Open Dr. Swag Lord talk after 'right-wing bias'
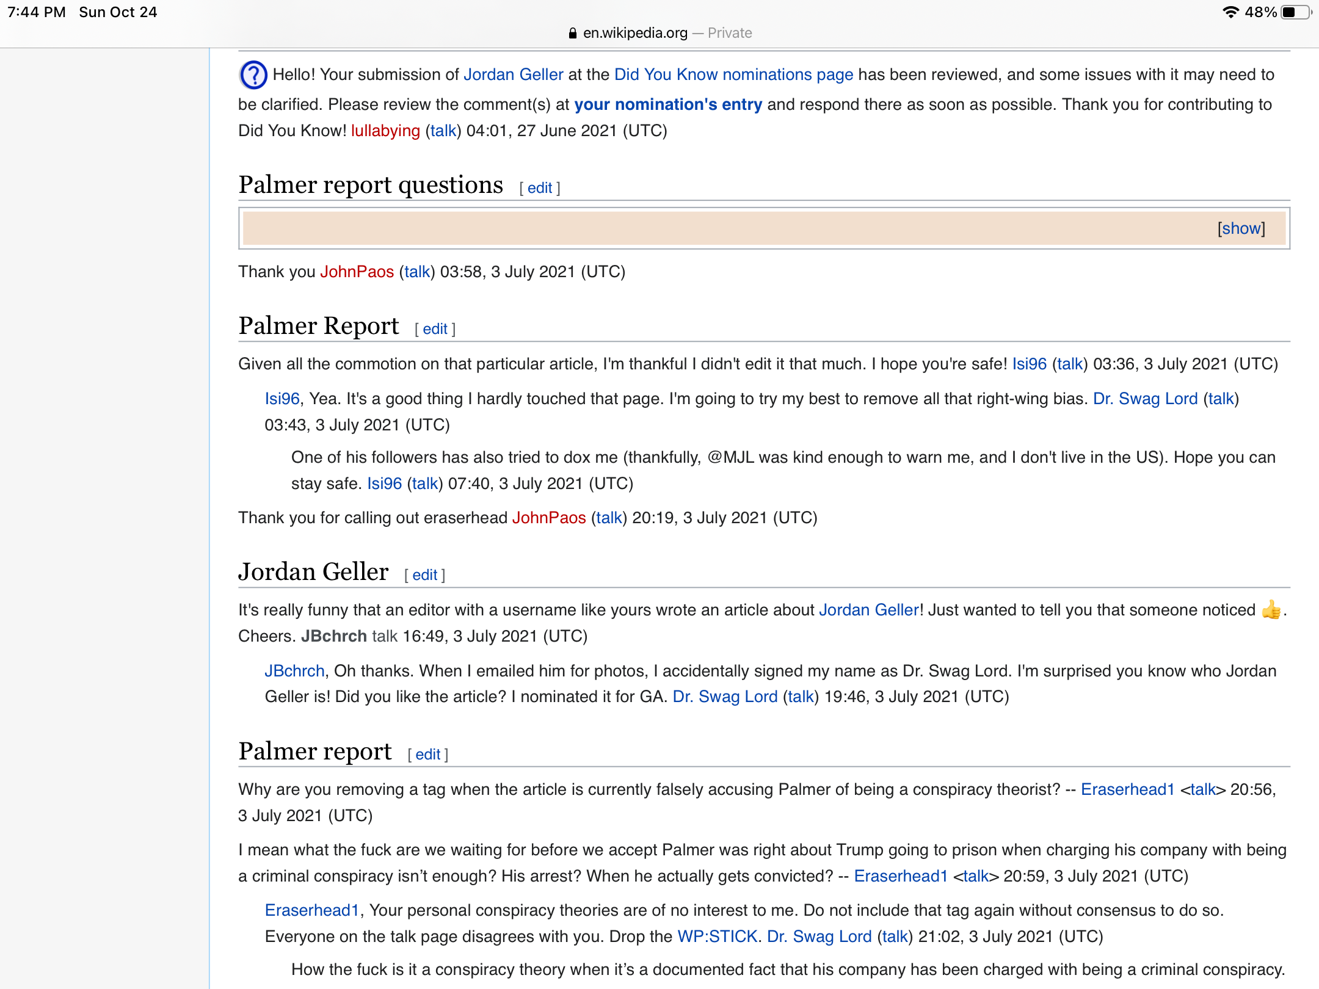Image resolution: width=1319 pixels, height=989 pixels. pyautogui.click(x=1221, y=399)
